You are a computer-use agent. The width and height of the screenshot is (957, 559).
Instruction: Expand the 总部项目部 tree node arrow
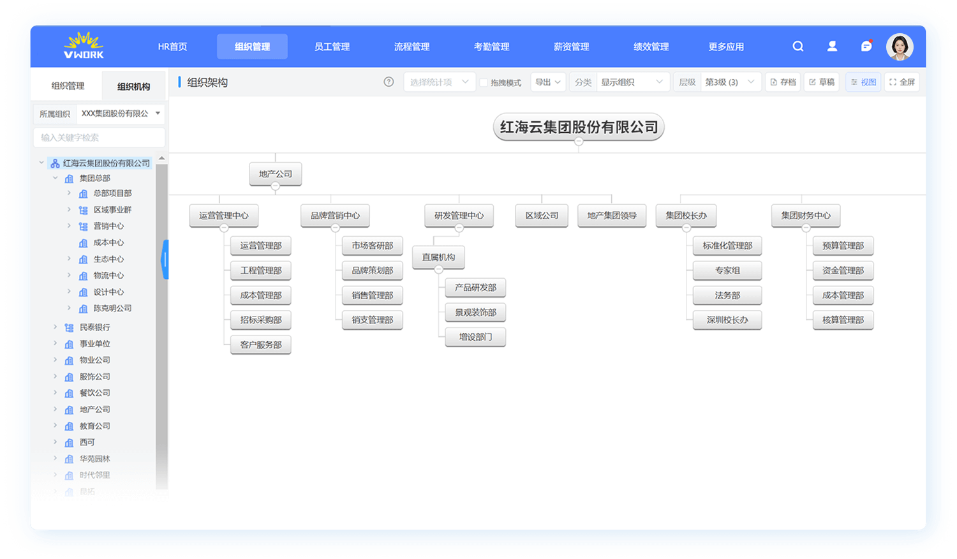(69, 193)
